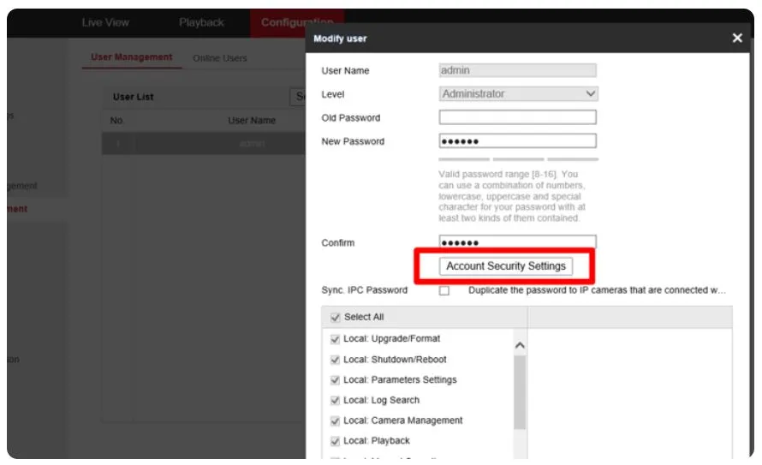Toggle Local: Playback permission checkbox
Viewport: 762px width, 465px height.
335,441
